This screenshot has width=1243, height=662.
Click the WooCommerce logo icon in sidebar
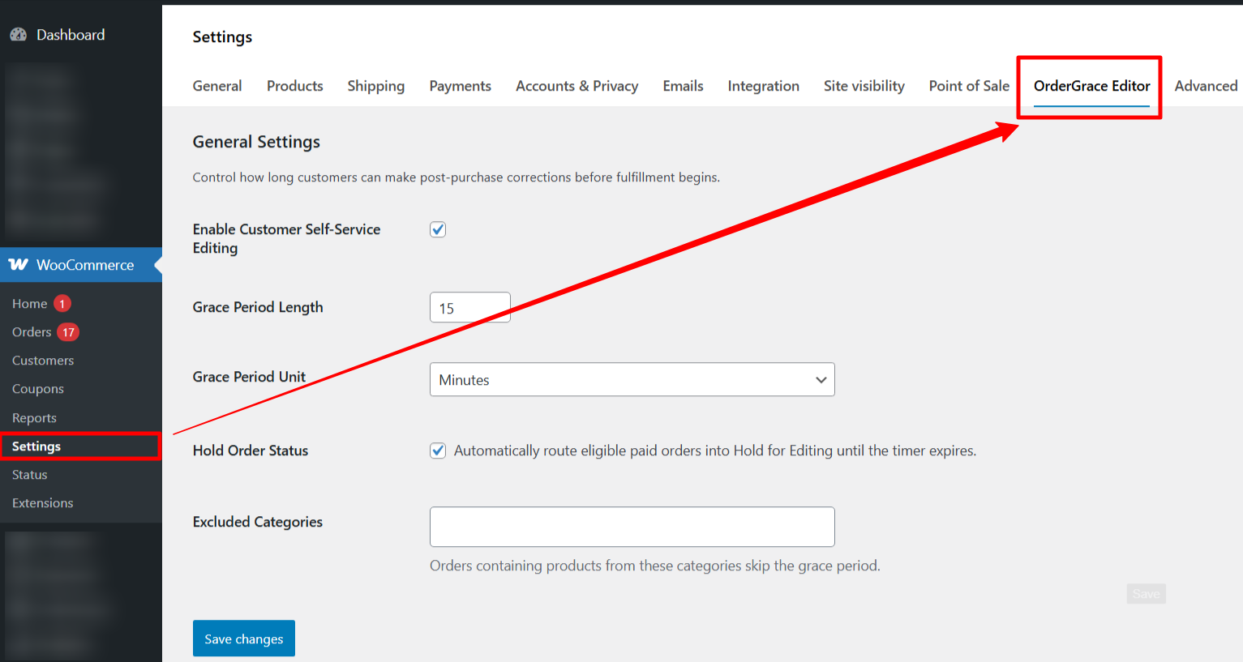coord(18,265)
